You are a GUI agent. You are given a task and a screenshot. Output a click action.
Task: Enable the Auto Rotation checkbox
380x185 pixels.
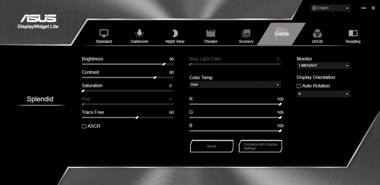pyautogui.click(x=299, y=86)
